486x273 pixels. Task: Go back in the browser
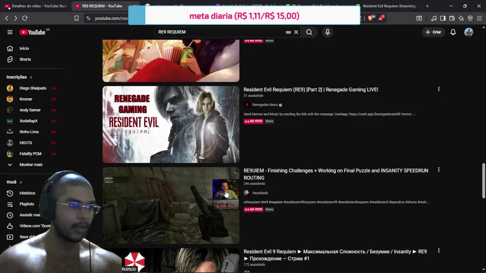click(x=6, y=18)
